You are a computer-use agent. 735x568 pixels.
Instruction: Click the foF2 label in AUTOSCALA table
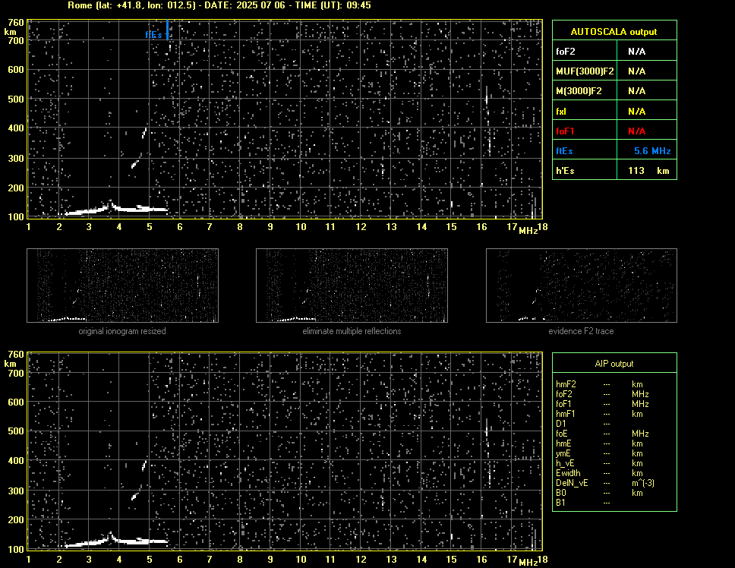click(x=566, y=52)
